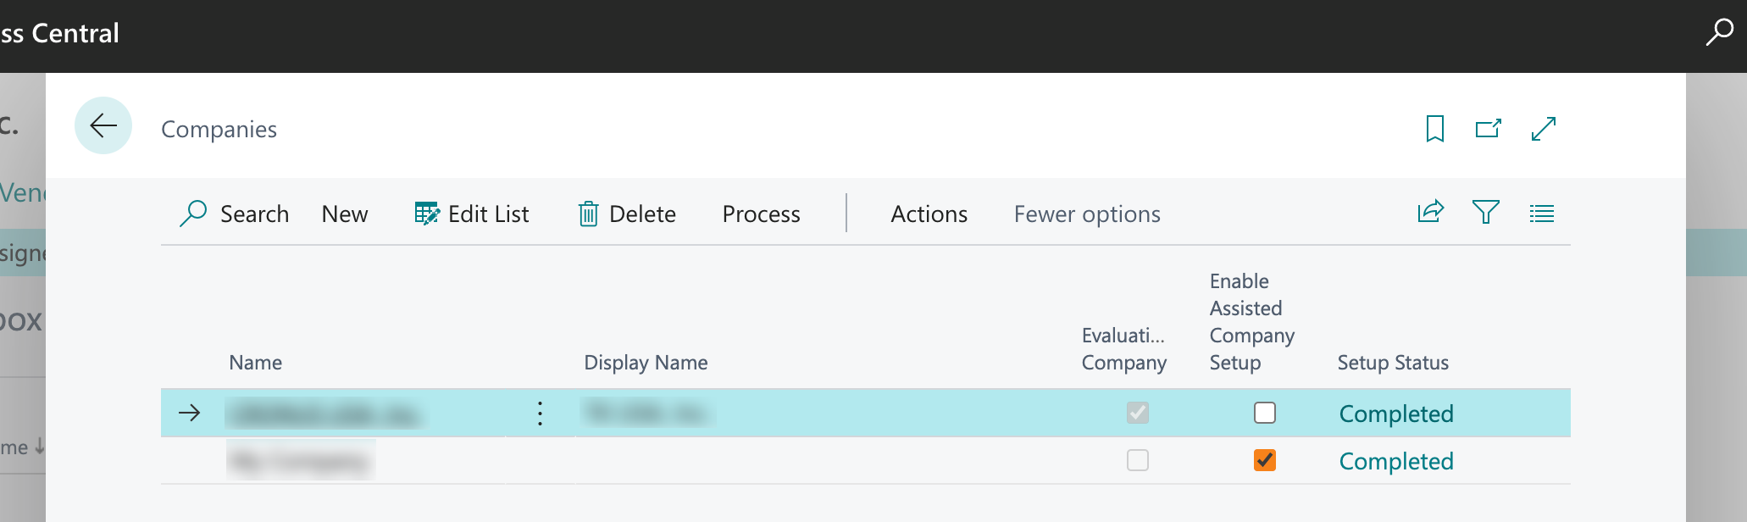Toggle the filter pane icon

pyautogui.click(x=1485, y=212)
